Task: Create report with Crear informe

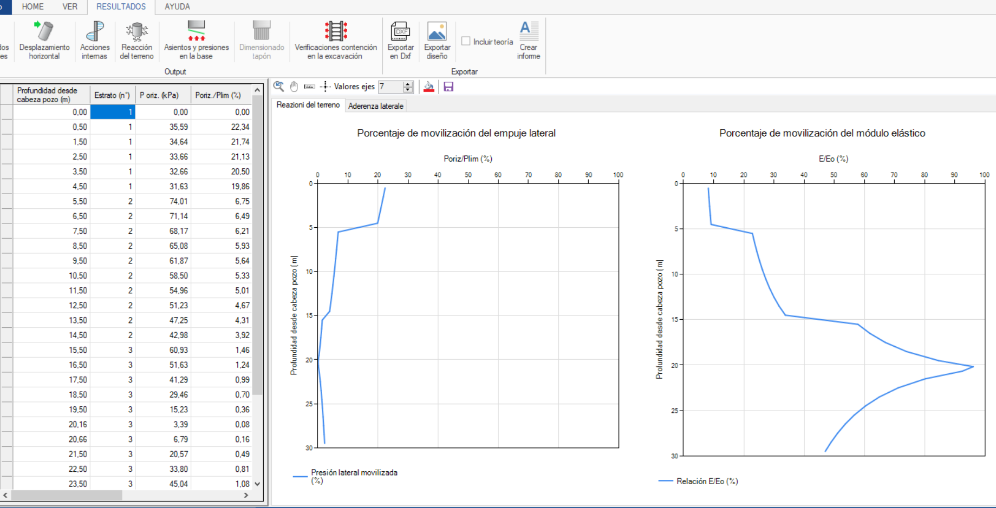Action: point(529,40)
